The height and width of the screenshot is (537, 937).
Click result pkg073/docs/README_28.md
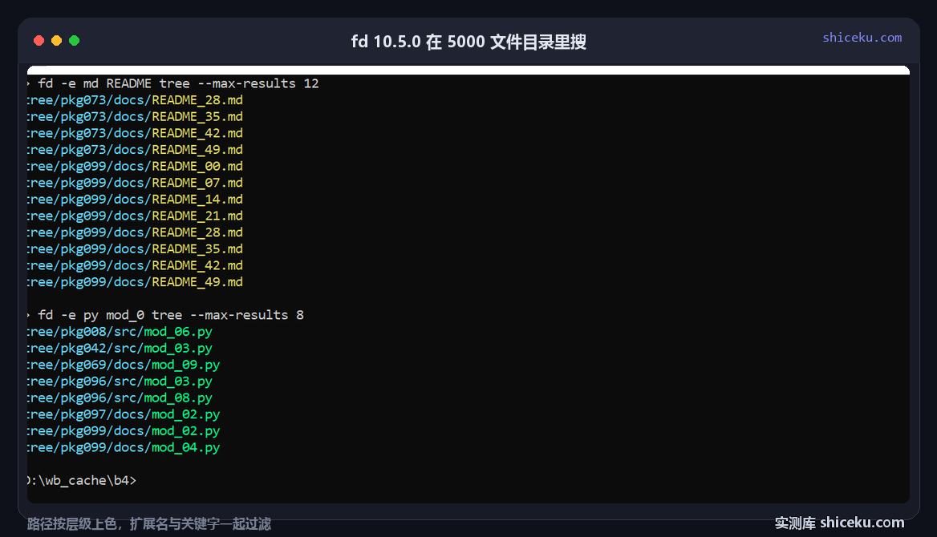coord(135,100)
